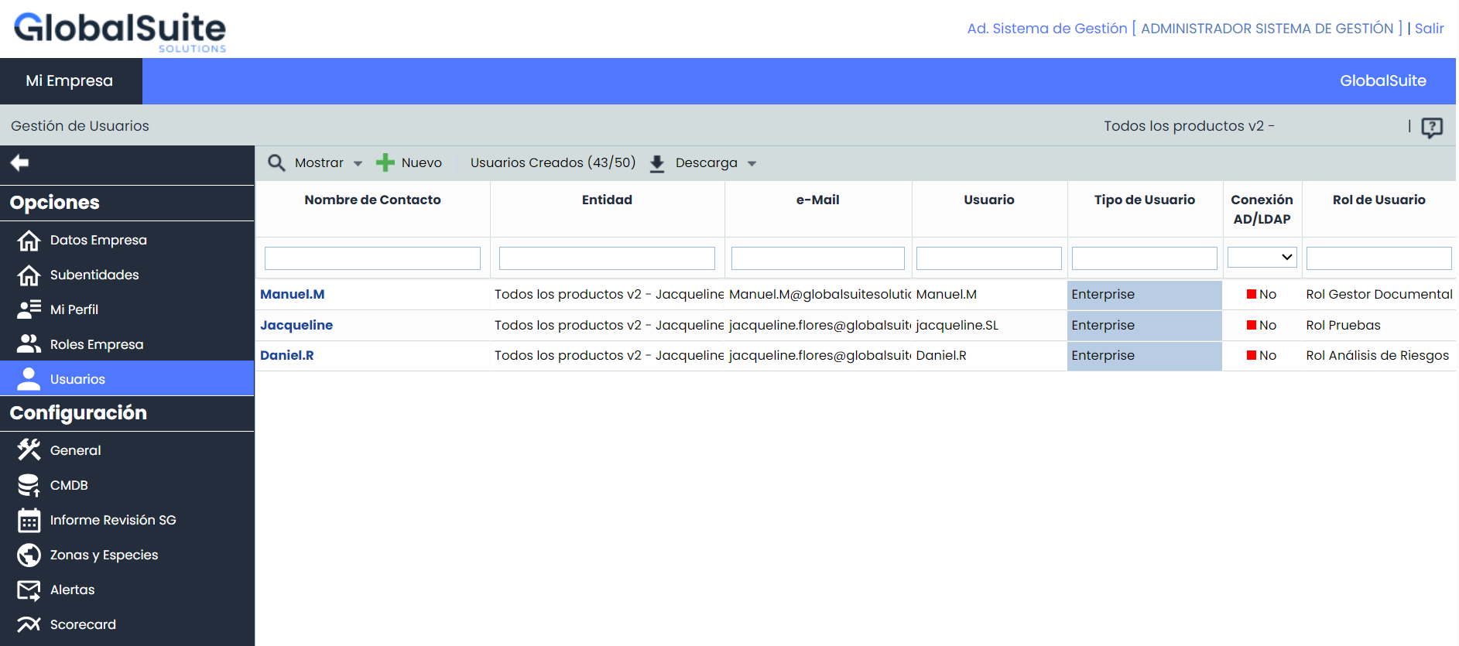The image size is (1459, 646).
Task: Open the Scorecard menu item
Action: [x=83, y=624]
